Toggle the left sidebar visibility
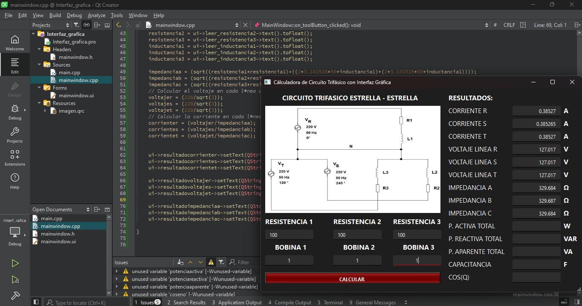The image size is (582, 306). pos(36,302)
